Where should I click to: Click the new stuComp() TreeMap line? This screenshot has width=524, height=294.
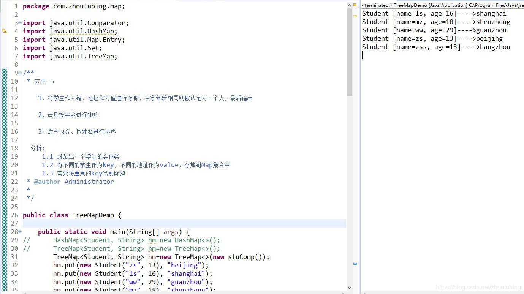[161, 257]
